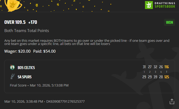The image size is (179, 109).
Task: Click the Celtics first quarter score 31
Action: click(144, 67)
